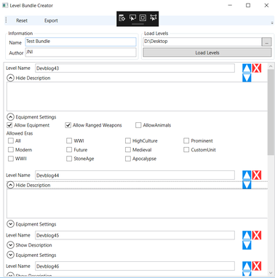
Task: Collapse Equipment Settings under Devblog43
Action: tap(10, 117)
